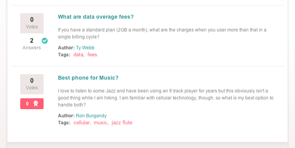Click the award ribbon icon in the pink badge
The width and height of the screenshot is (295, 148).
(35, 103)
